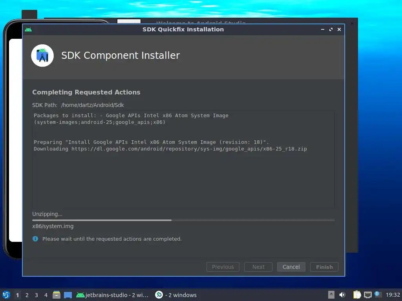The image size is (402, 301).
Task: Switch to workspace 1
Action: point(17,295)
